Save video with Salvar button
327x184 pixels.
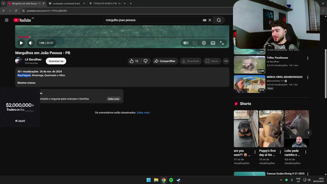tap(212, 61)
